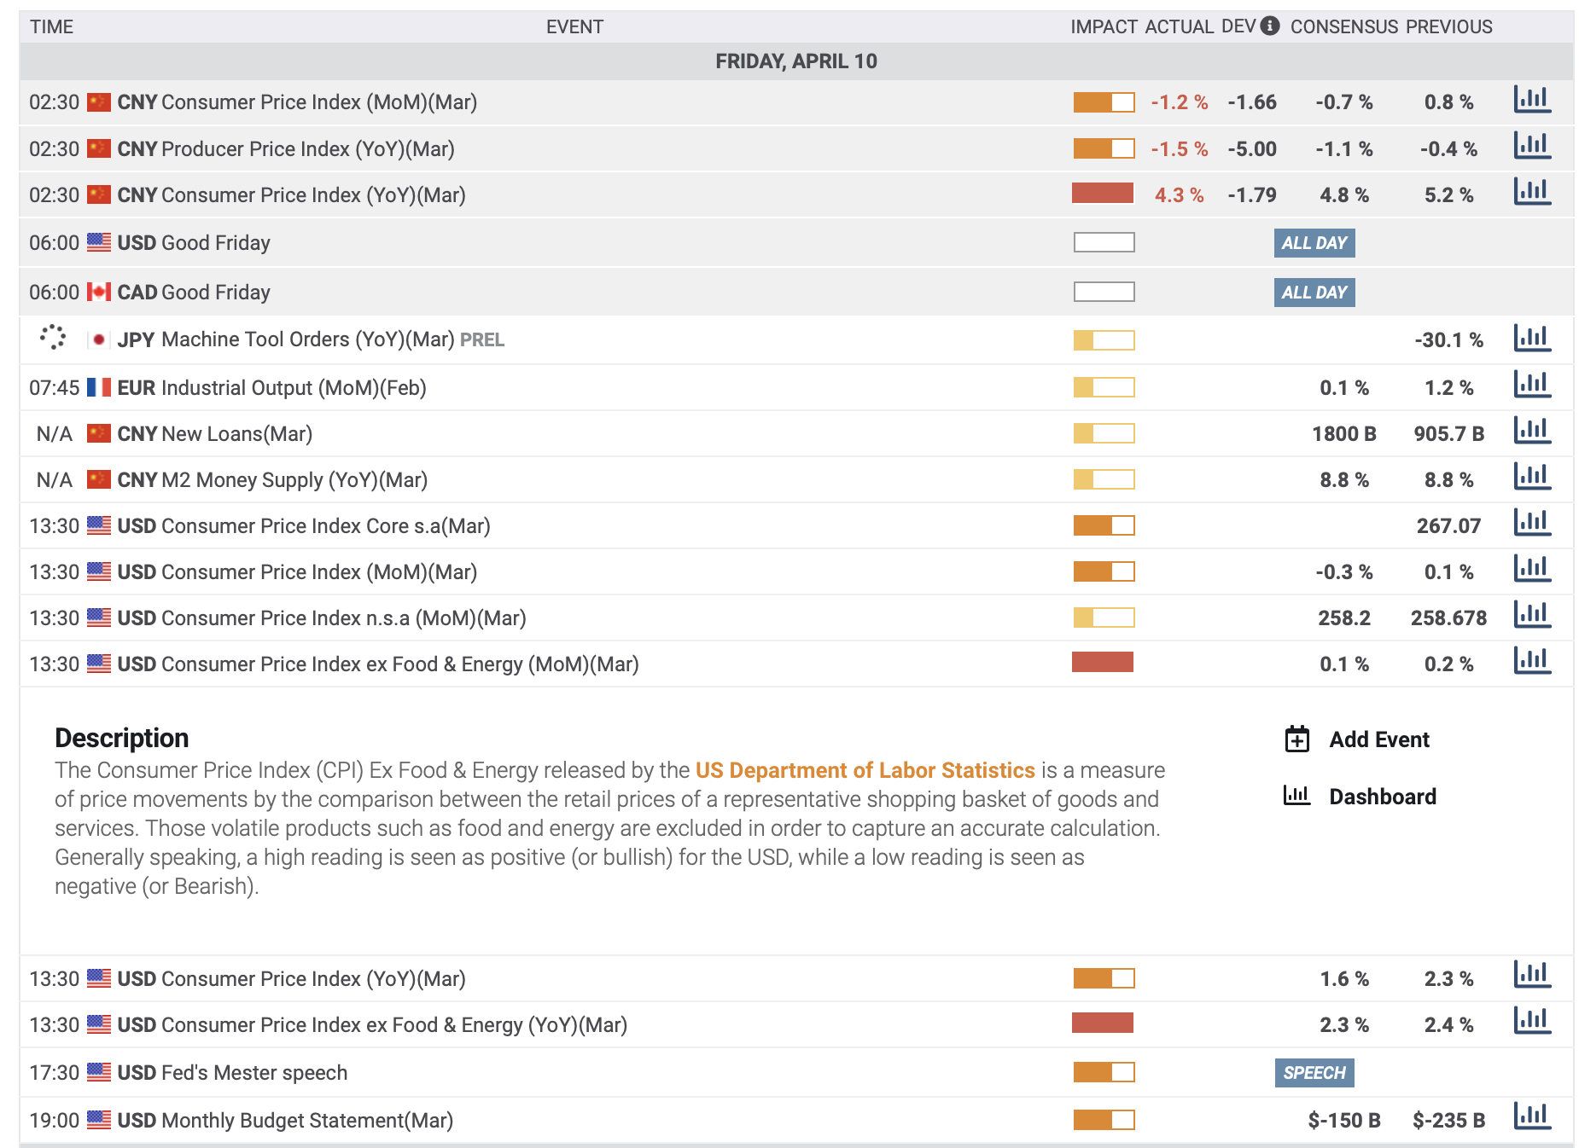This screenshot has height=1148, width=1579.
Task: Click the Dashboard label
Action: [x=1383, y=797]
